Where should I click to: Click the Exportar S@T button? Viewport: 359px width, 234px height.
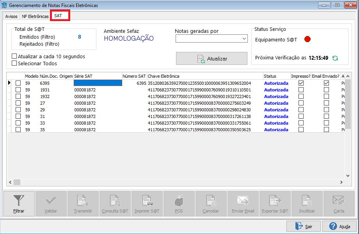tap(275, 204)
